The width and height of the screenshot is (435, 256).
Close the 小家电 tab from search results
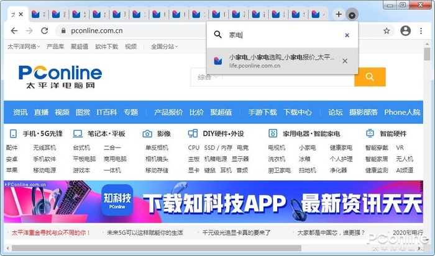tap(345, 61)
